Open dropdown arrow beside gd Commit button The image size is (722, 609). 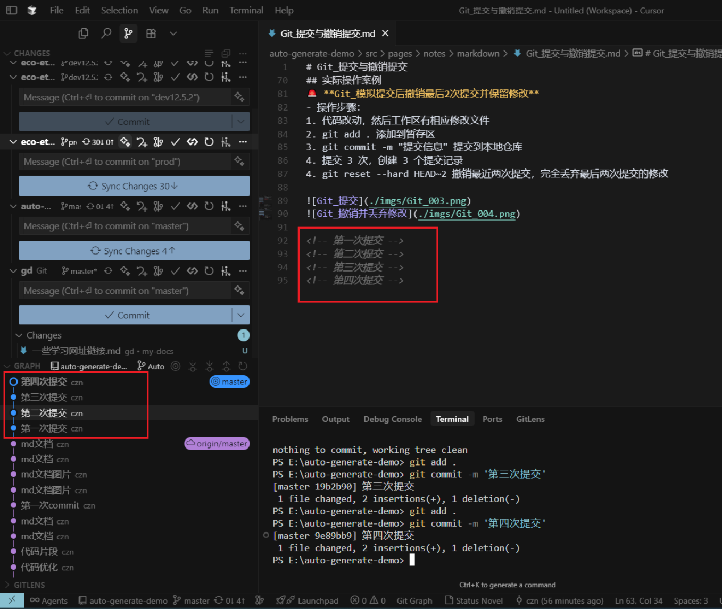[x=241, y=315]
